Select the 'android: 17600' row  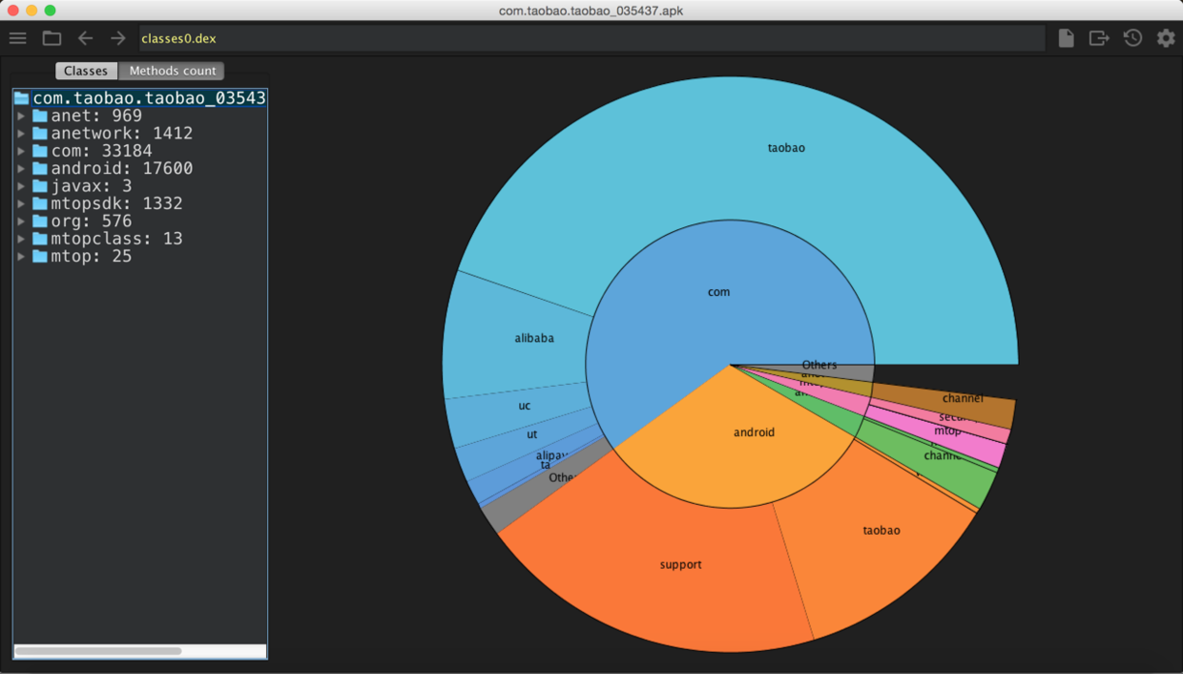tap(140, 168)
